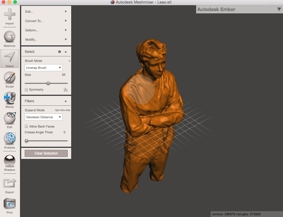
Task: Click the macOS yellow minimize button
Action: 9,2
